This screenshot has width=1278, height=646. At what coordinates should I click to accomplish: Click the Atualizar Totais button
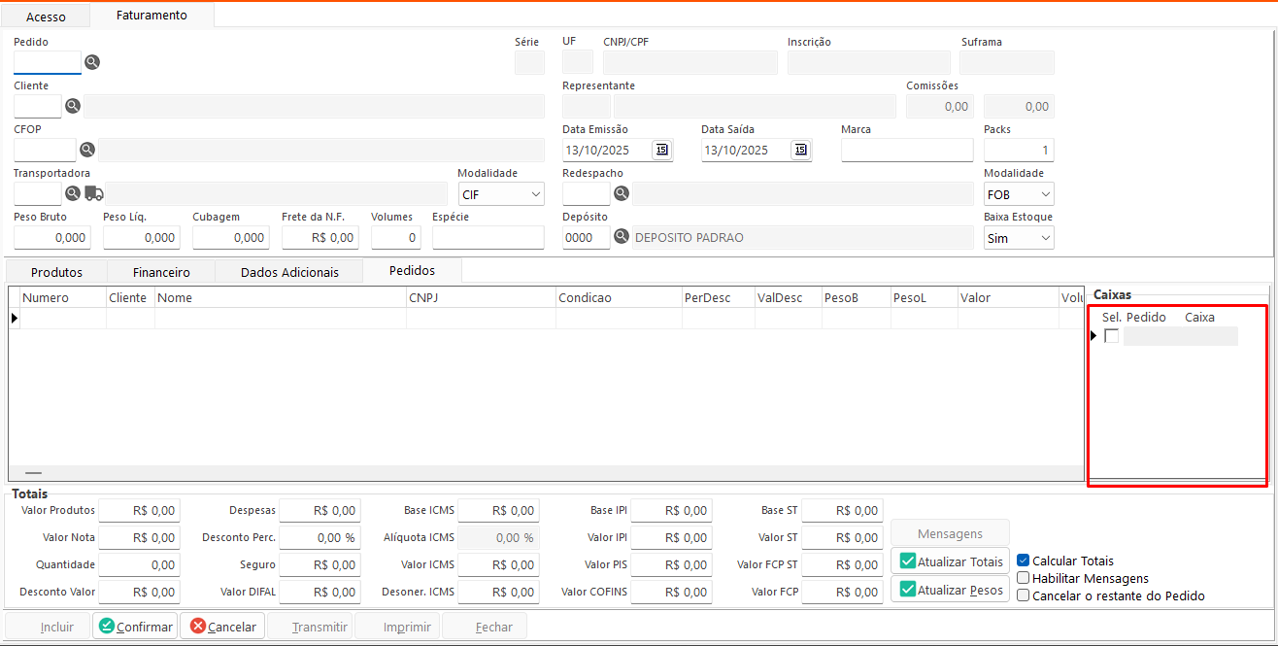point(950,561)
